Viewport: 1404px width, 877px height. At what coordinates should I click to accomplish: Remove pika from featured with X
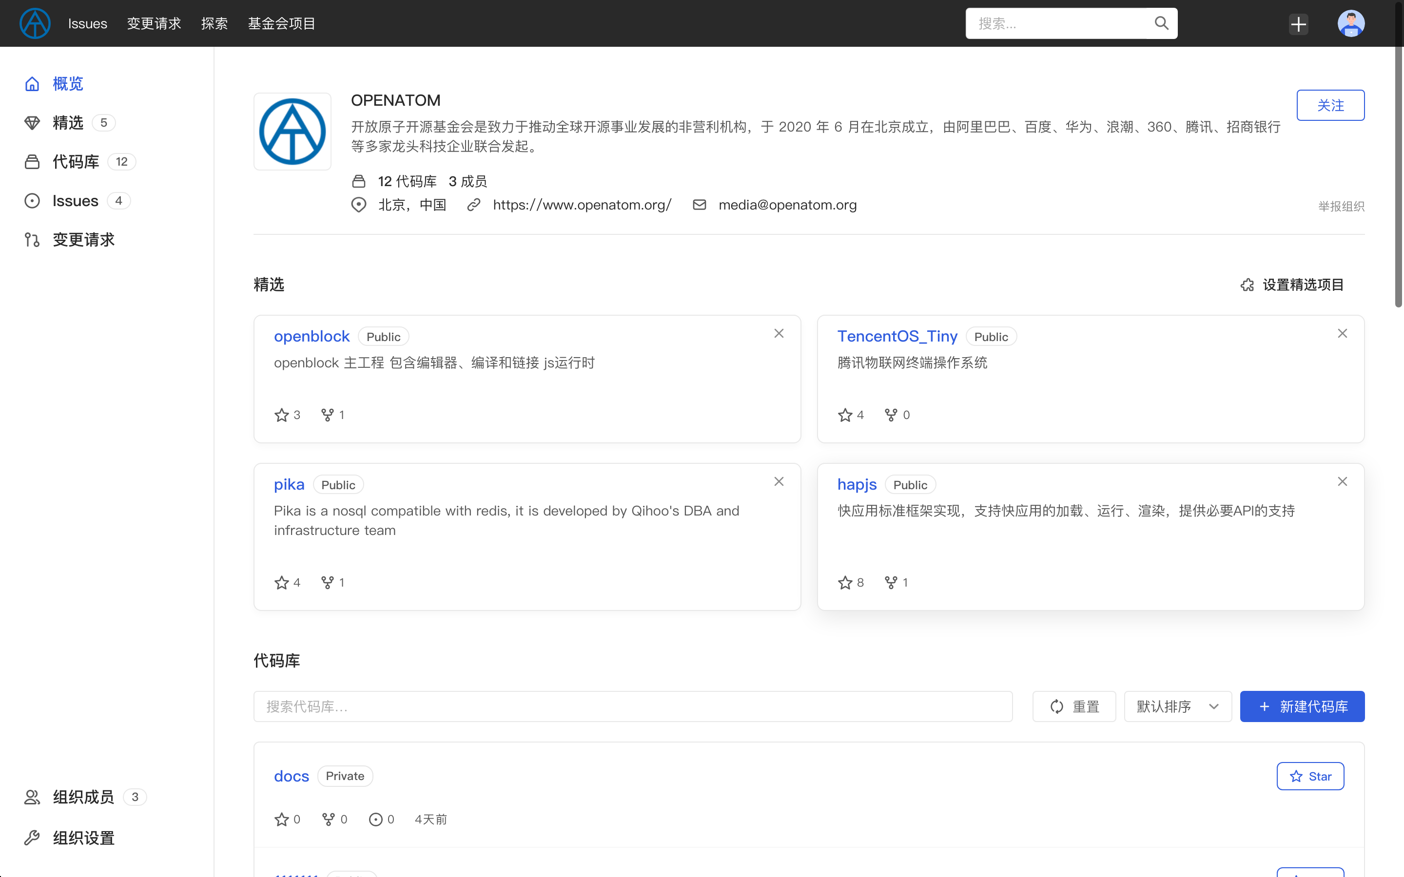tap(779, 481)
